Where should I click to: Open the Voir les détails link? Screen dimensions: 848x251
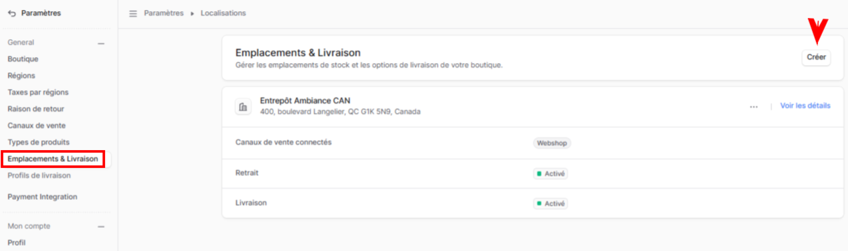(805, 106)
